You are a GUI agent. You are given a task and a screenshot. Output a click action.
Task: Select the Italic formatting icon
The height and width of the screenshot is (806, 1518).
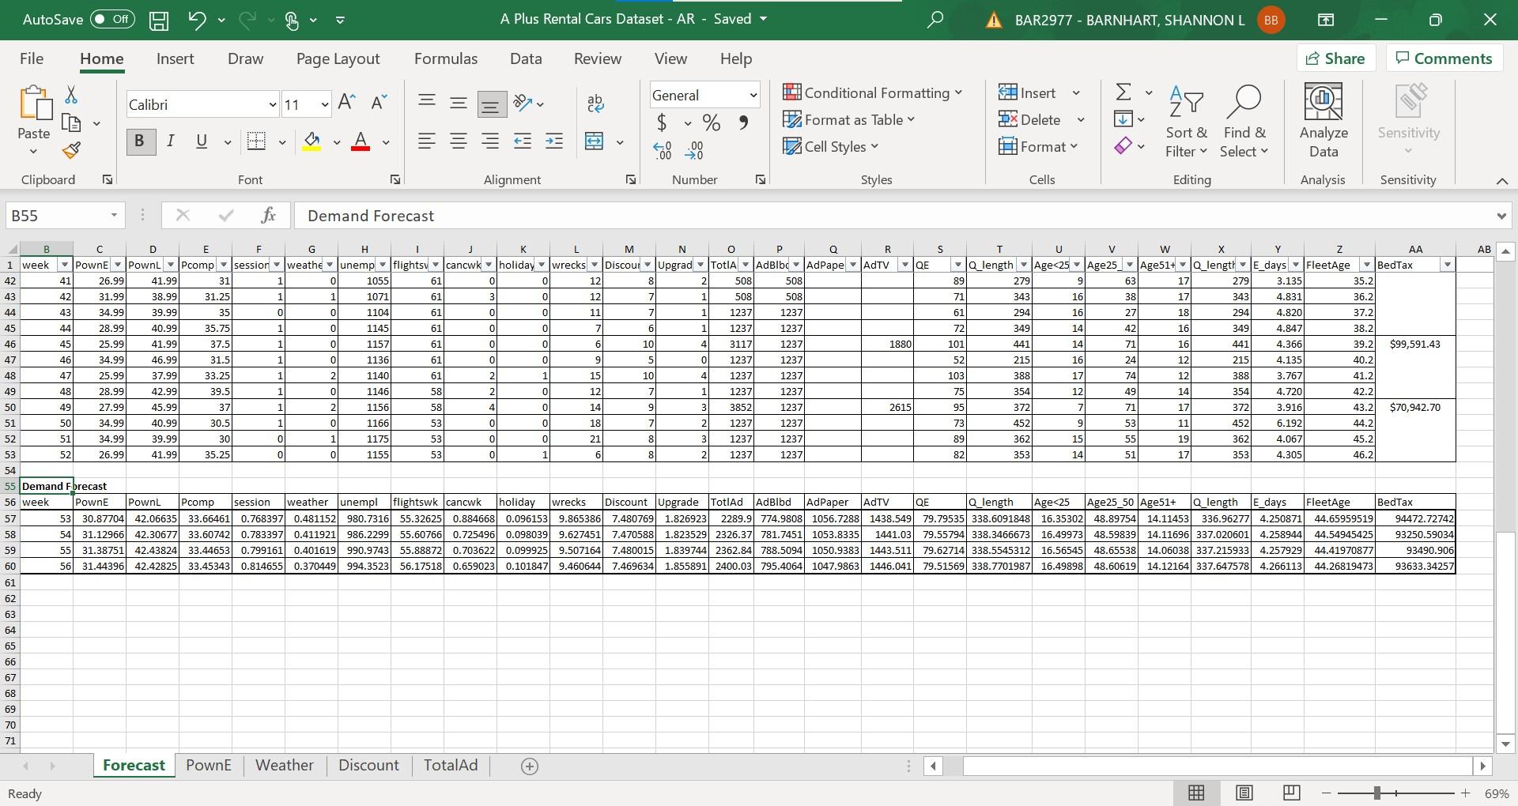[170, 141]
